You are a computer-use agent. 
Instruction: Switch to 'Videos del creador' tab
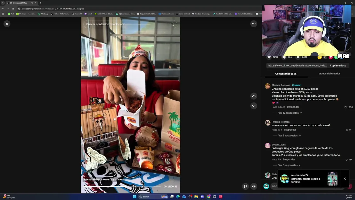[x=329, y=74]
